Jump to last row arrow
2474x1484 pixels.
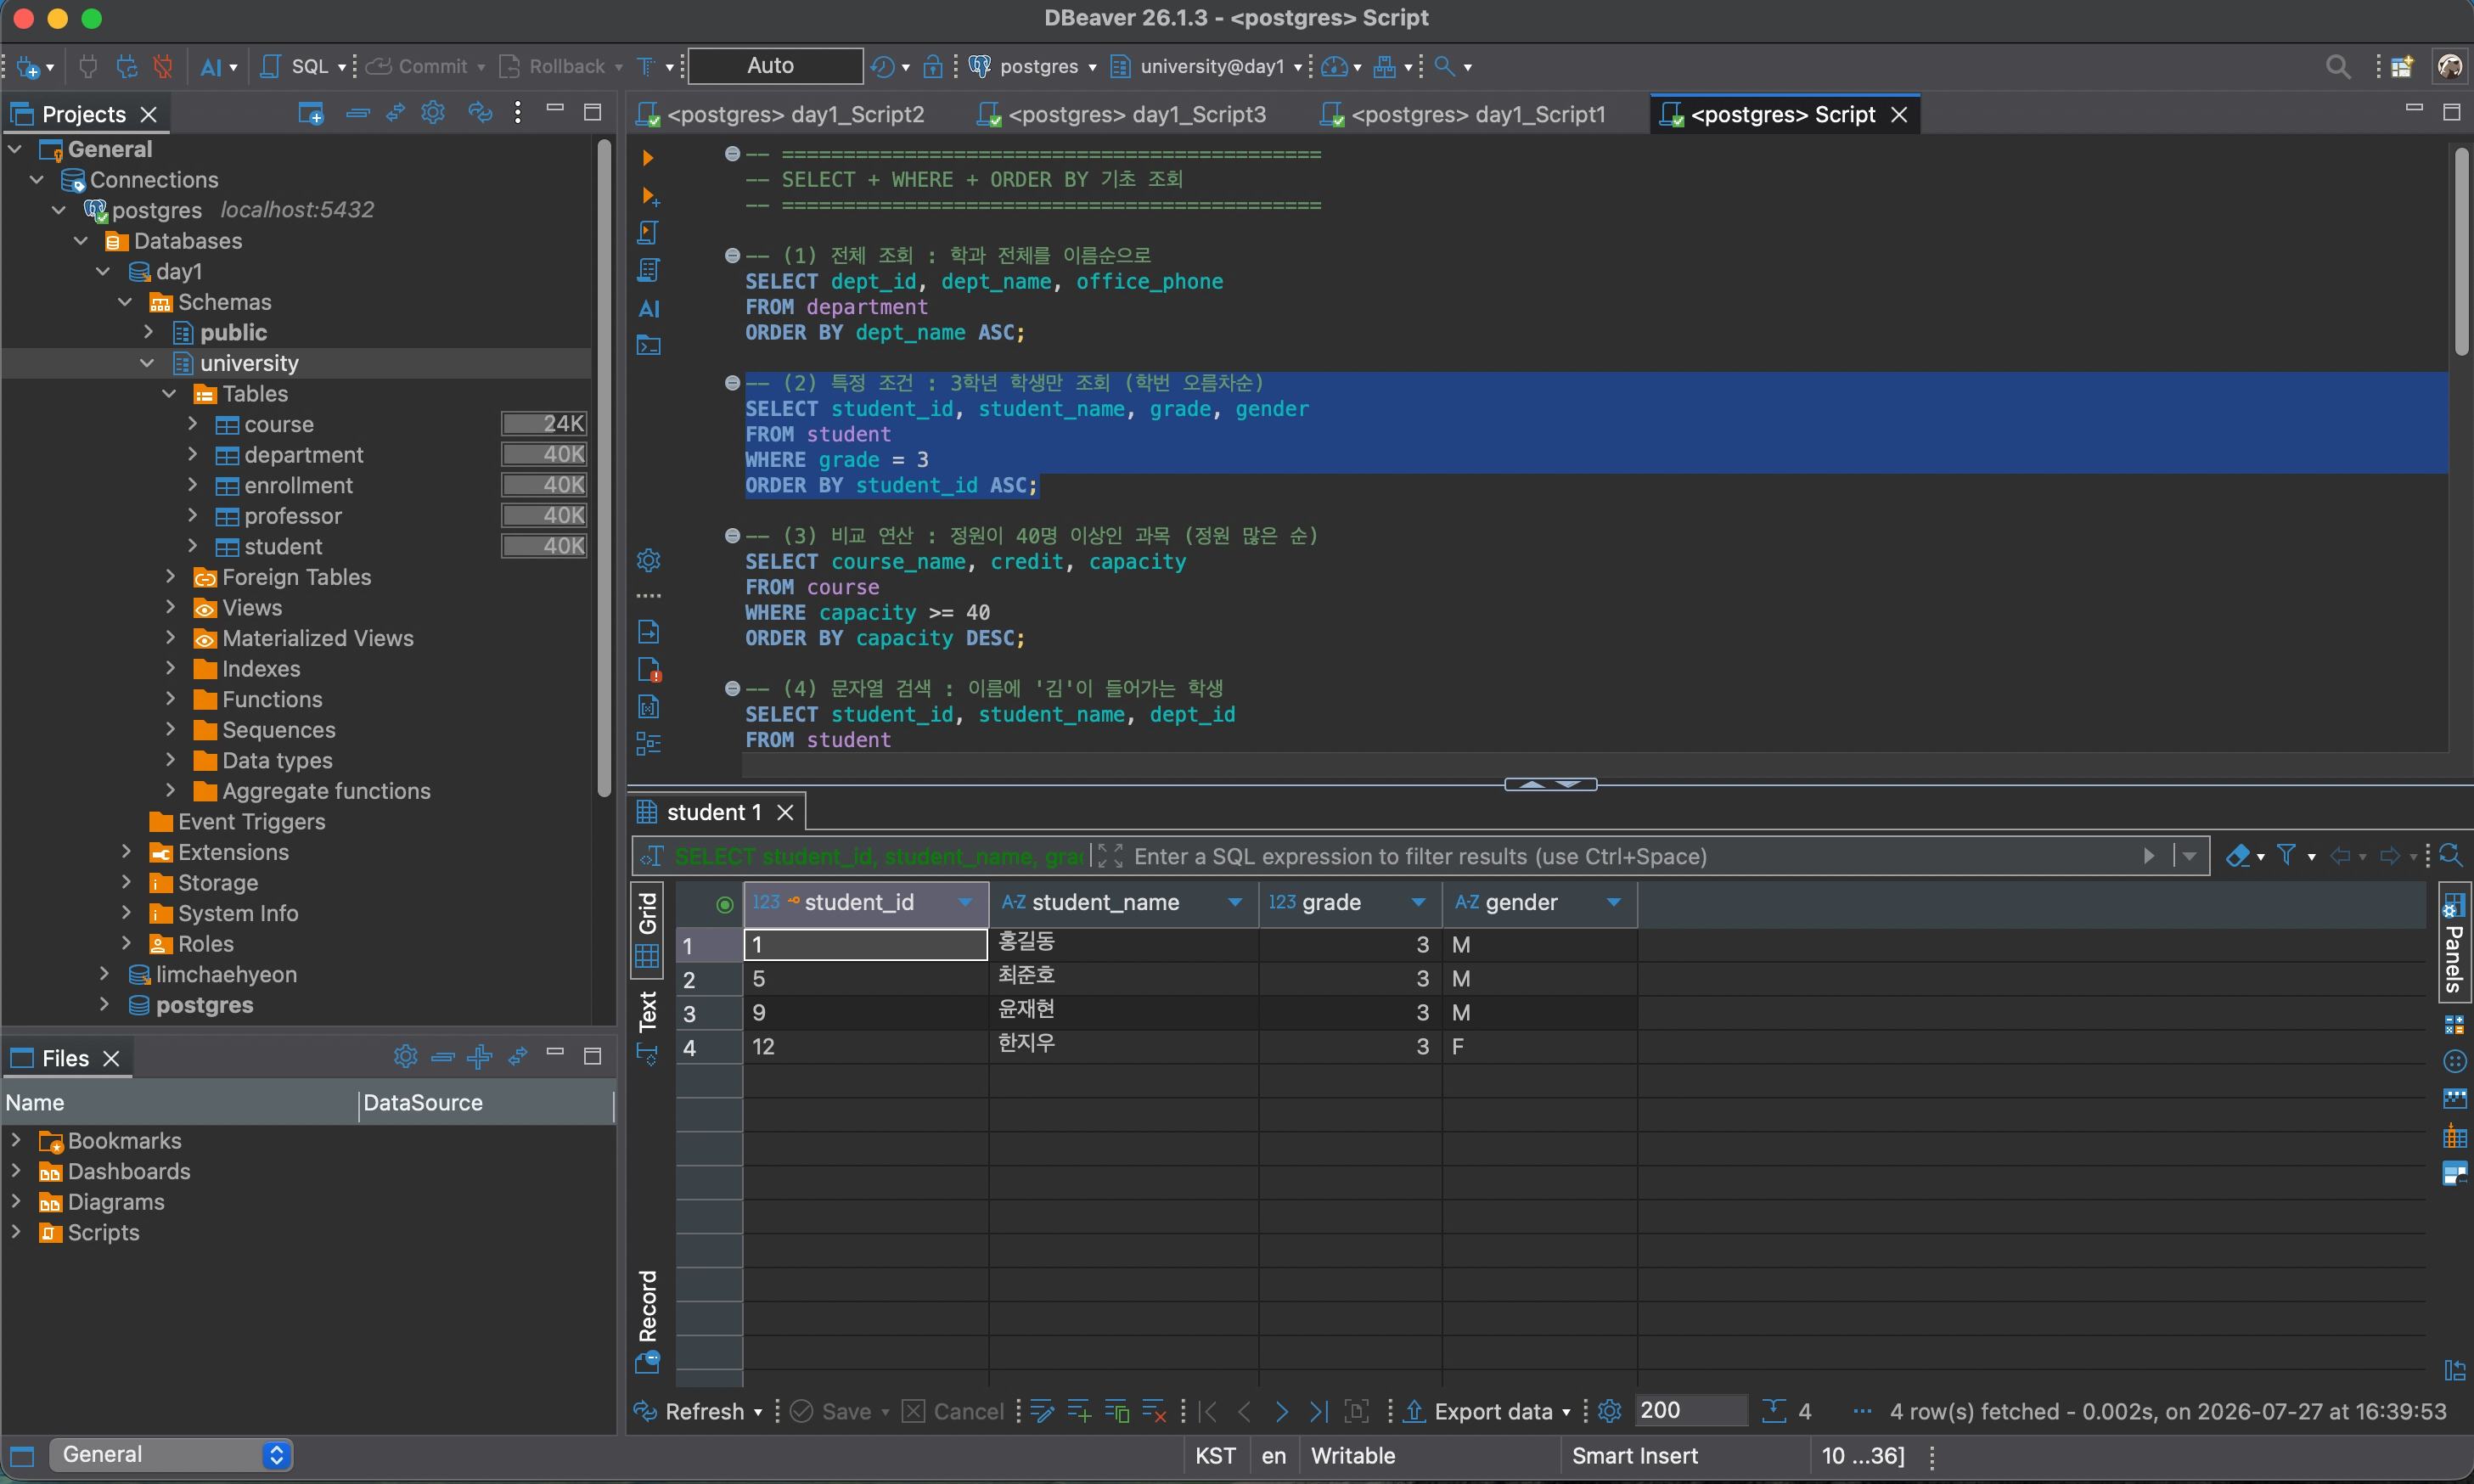coord(1319,1411)
